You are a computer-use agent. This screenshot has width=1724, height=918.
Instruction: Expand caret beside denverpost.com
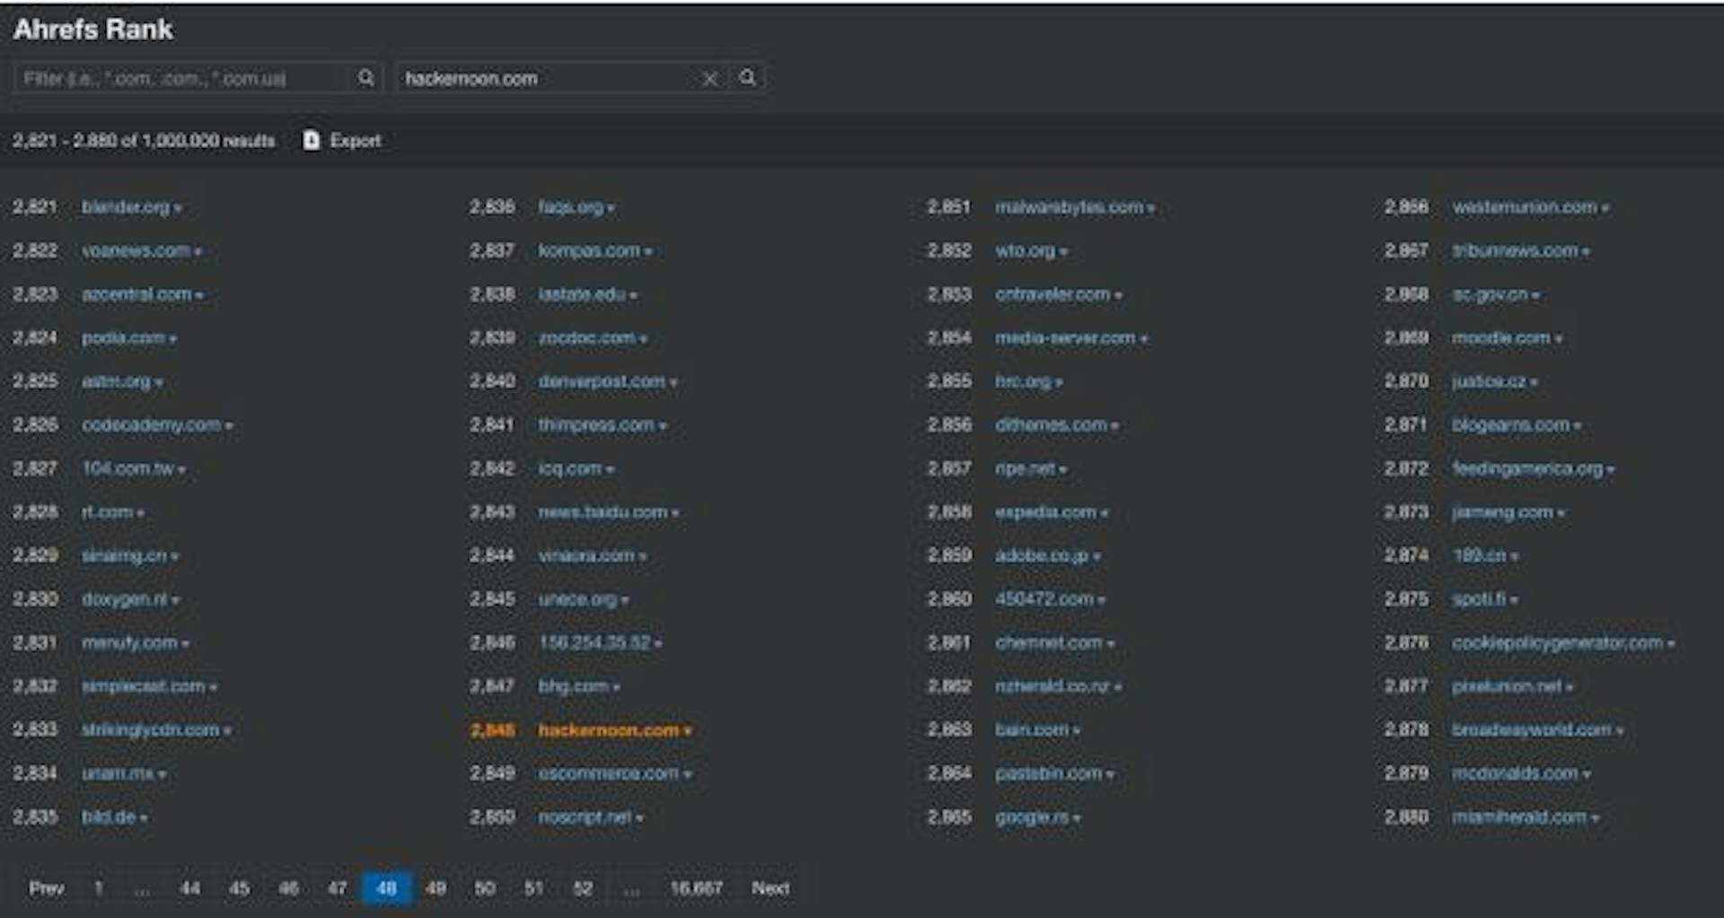[x=673, y=382]
